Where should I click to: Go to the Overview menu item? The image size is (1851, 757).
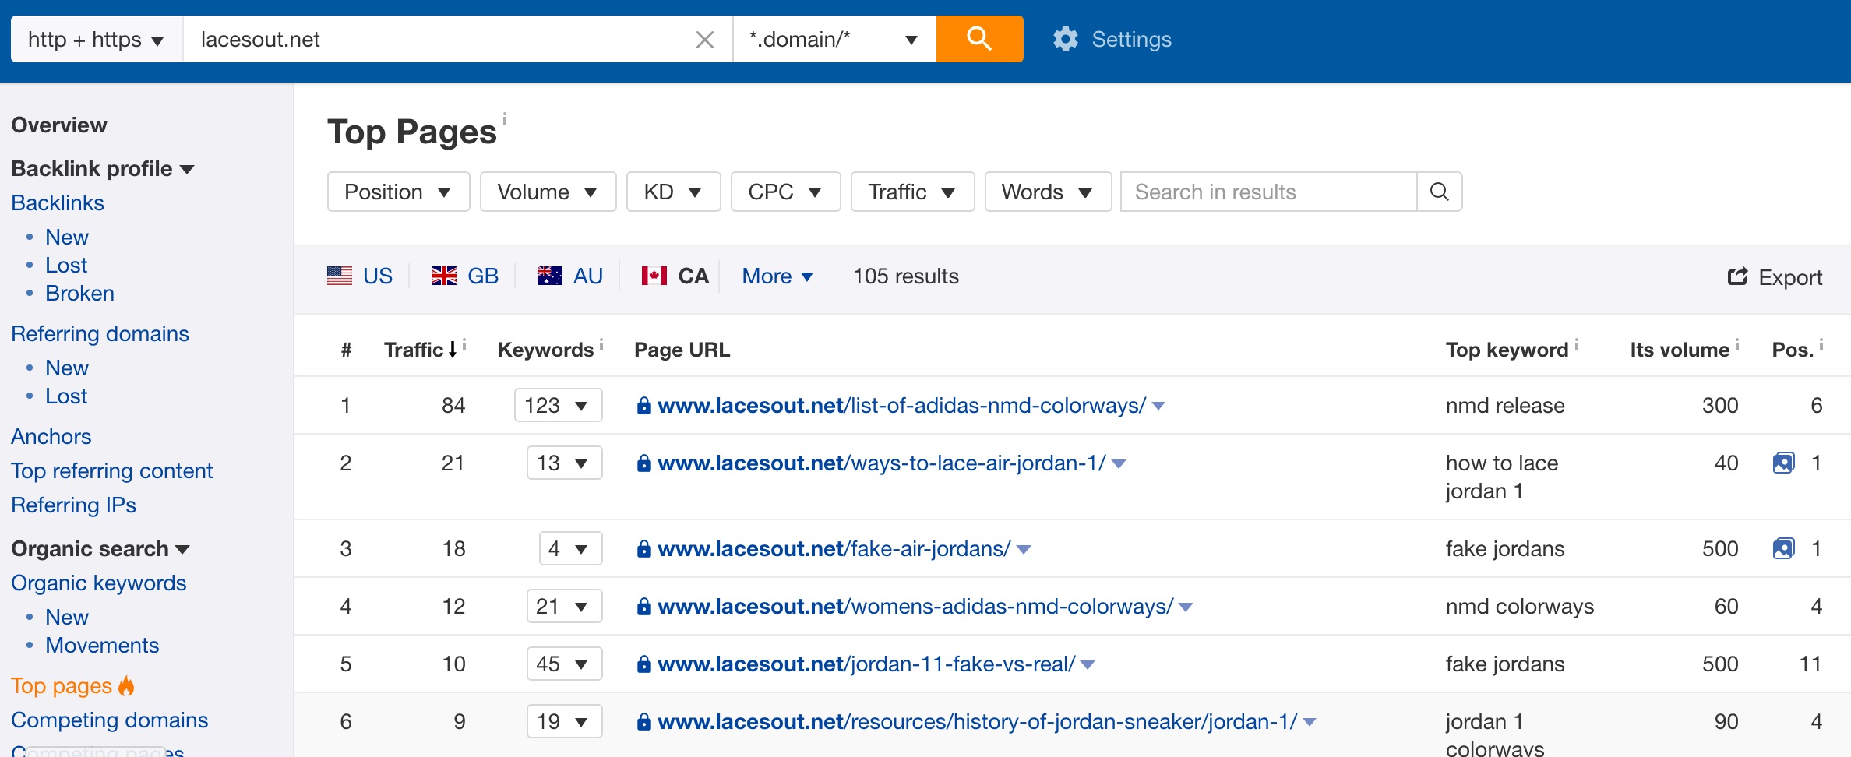click(x=59, y=125)
